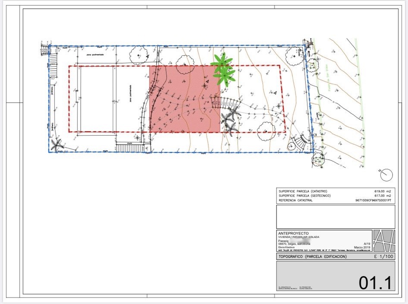Select the tree symbol at top-right plot corner
This screenshot has width=408, height=304.
coord(296,55)
